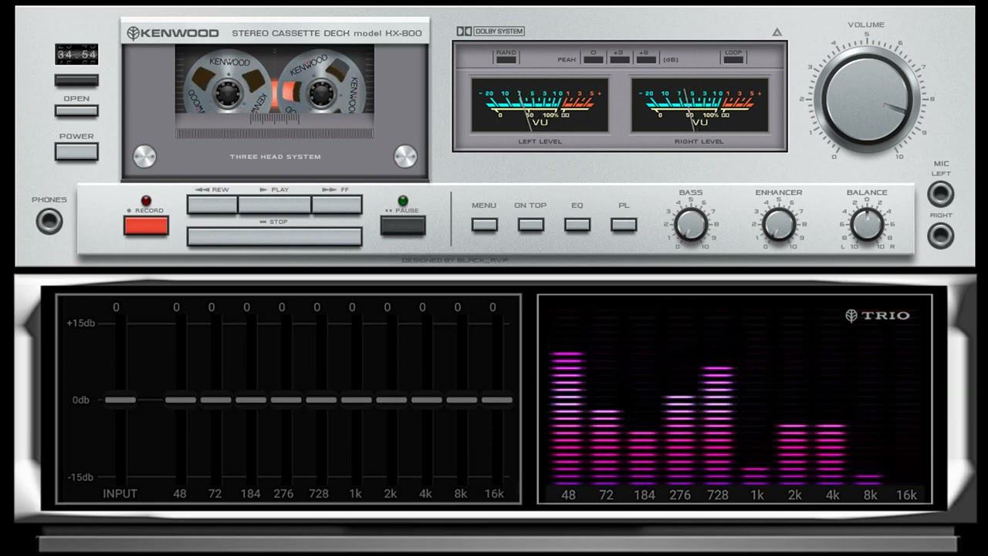This screenshot has height=556, width=988.
Task: Click the right silver cassette door screw
Action: [405, 156]
